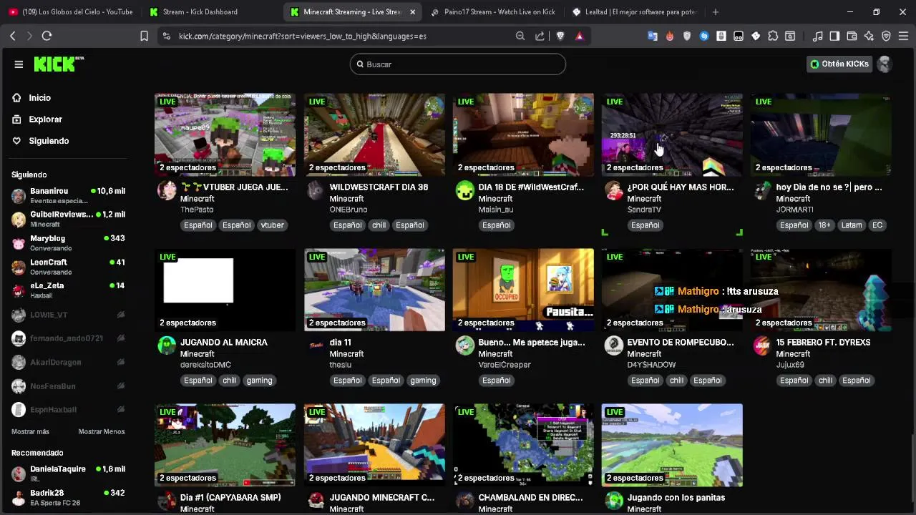Open the D4YSHADOW channel avatar

[613, 345]
